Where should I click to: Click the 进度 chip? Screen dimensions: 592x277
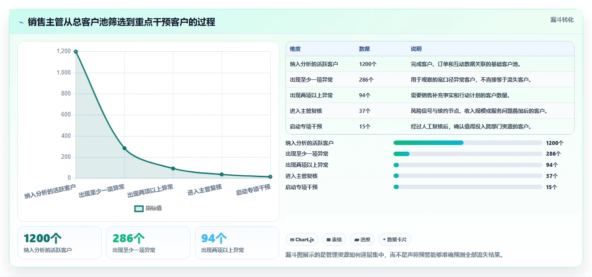pos(362,240)
